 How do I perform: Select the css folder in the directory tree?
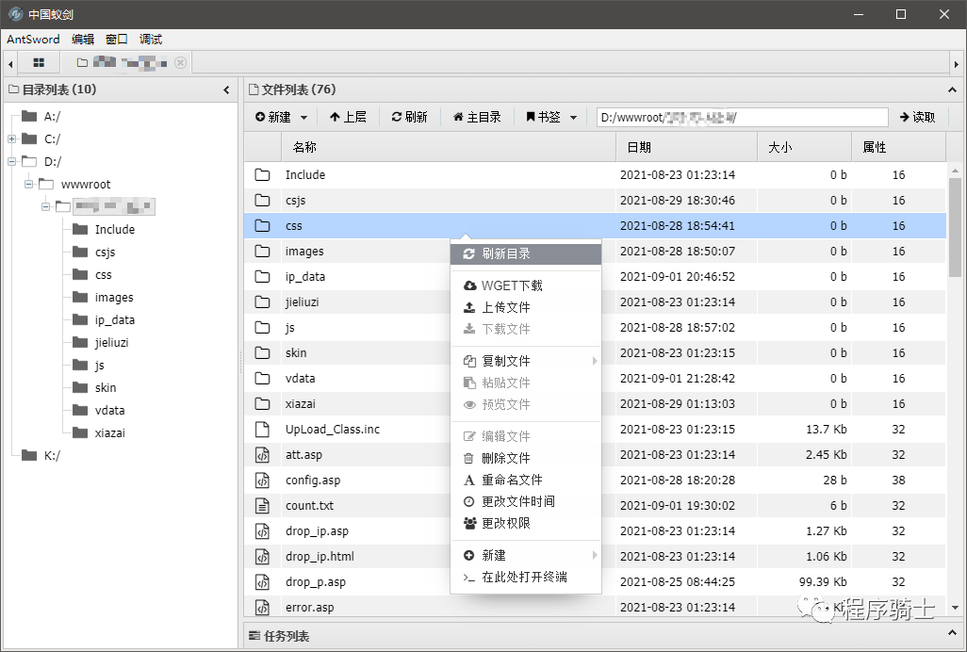[x=106, y=274]
